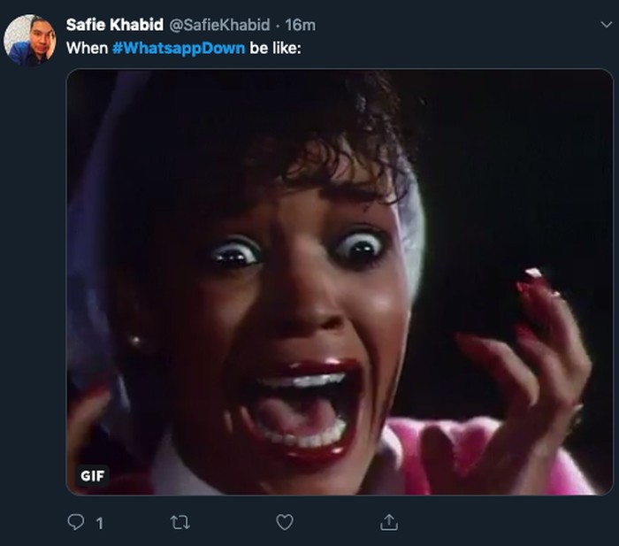Screen dimensions: 619x546
Task: Click the GIF badge on the media
Action: click(x=92, y=475)
